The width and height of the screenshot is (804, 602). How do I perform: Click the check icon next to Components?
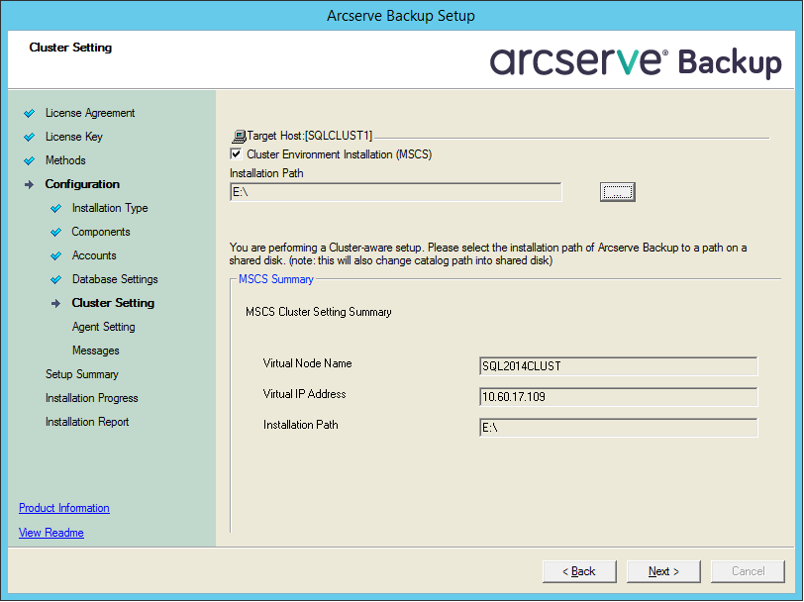(x=56, y=232)
